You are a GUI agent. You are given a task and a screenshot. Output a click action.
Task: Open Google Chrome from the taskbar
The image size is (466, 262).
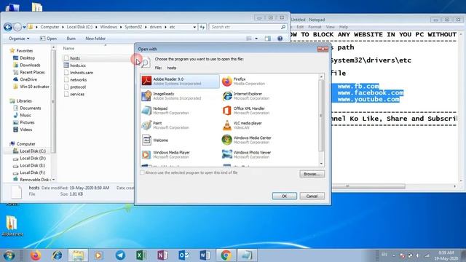[x=226, y=255]
